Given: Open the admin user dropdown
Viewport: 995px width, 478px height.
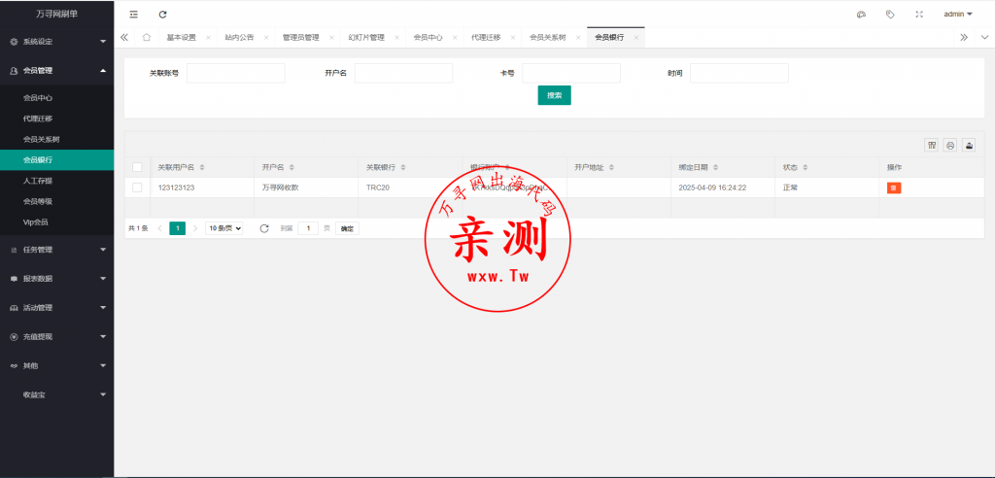Looking at the screenshot, I should [x=957, y=14].
